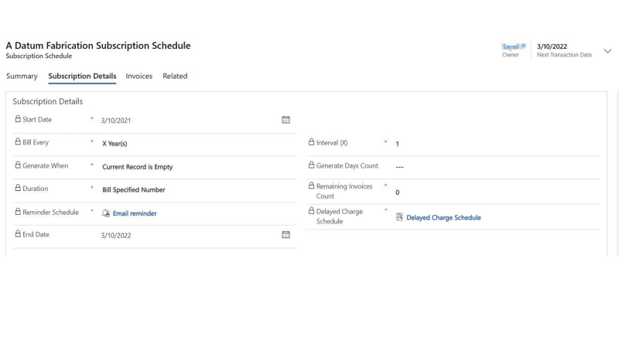The height and width of the screenshot is (348, 619).
Task: Switch to the Summary tab
Action: tap(22, 76)
